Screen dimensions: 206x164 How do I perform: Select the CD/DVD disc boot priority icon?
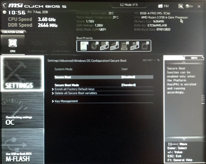(x=95, y=46)
